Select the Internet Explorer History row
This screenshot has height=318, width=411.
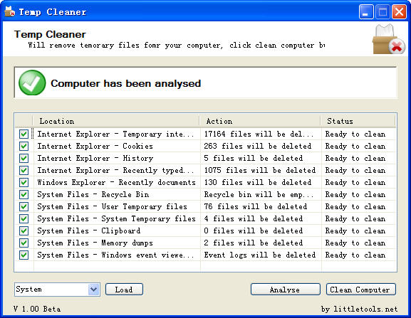205,159
